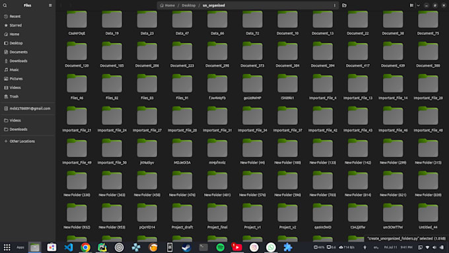This screenshot has width=449, height=253.
Task: Open Other Locations in the sidebar
Action: pyautogui.click(x=27, y=141)
